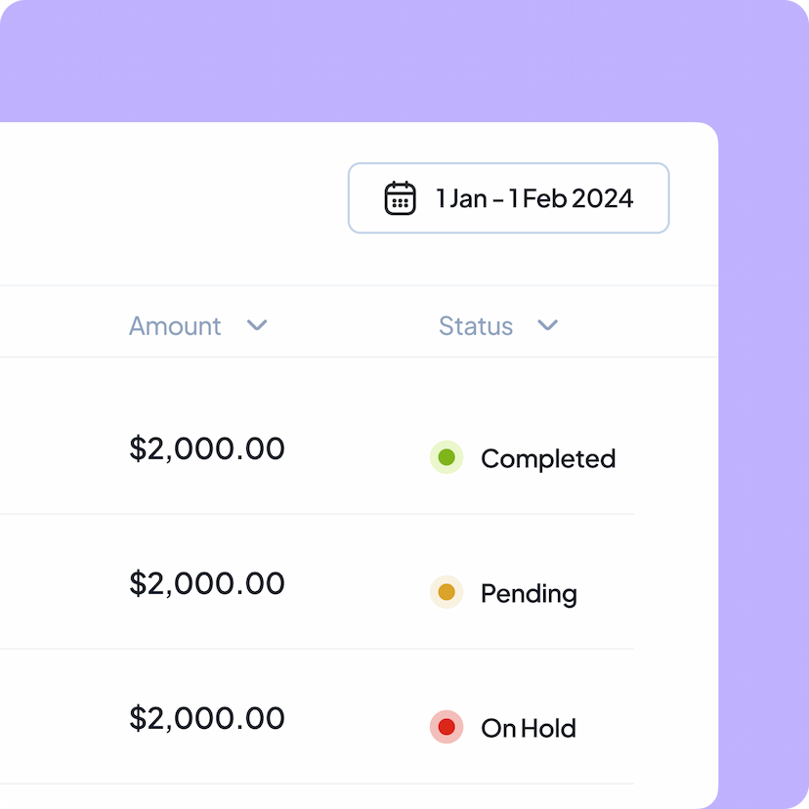Select the Completed status label

(x=548, y=458)
